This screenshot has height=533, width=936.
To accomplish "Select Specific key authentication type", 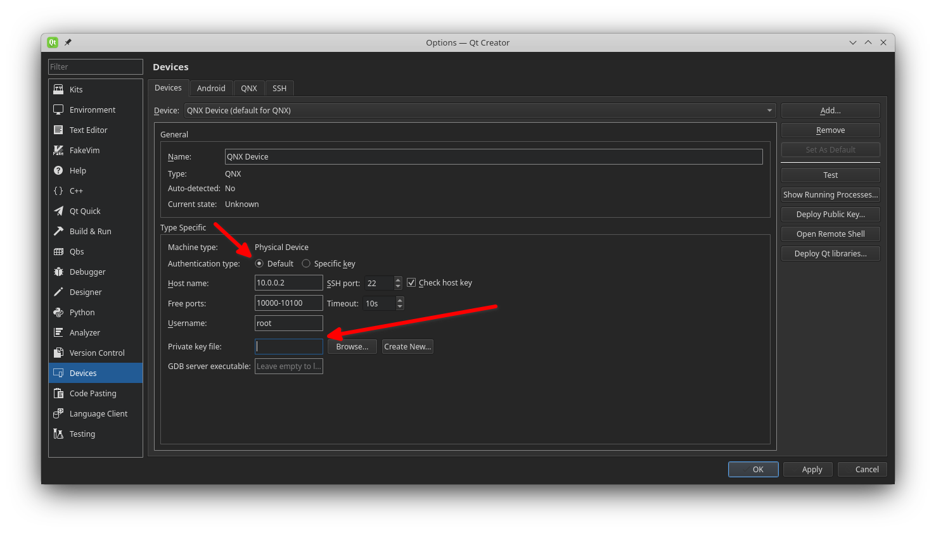I will 306,263.
